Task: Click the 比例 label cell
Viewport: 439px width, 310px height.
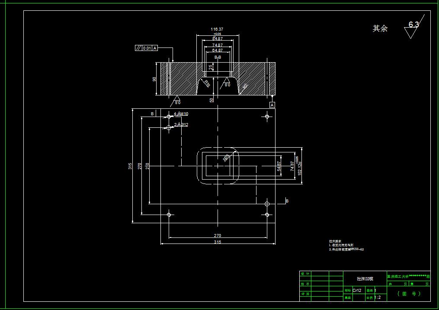Action: 369,298
